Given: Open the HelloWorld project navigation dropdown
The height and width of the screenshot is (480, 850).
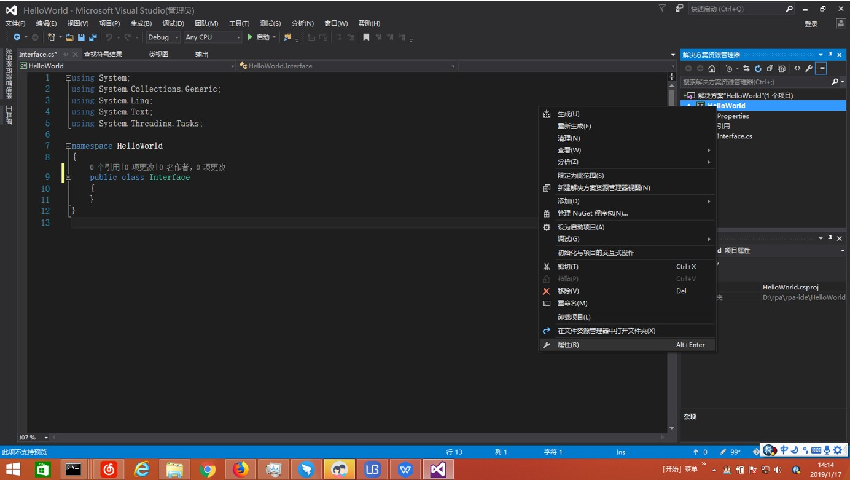Looking at the screenshot, I should coord(127,66).
